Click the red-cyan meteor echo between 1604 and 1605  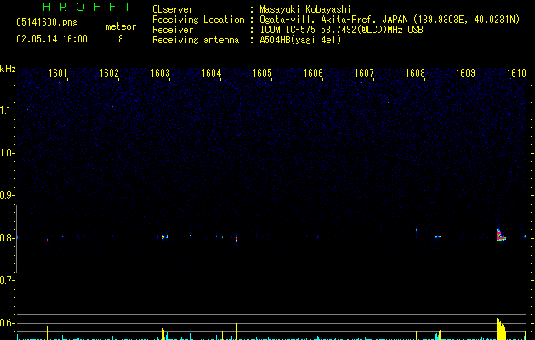[x=236, y=239]
